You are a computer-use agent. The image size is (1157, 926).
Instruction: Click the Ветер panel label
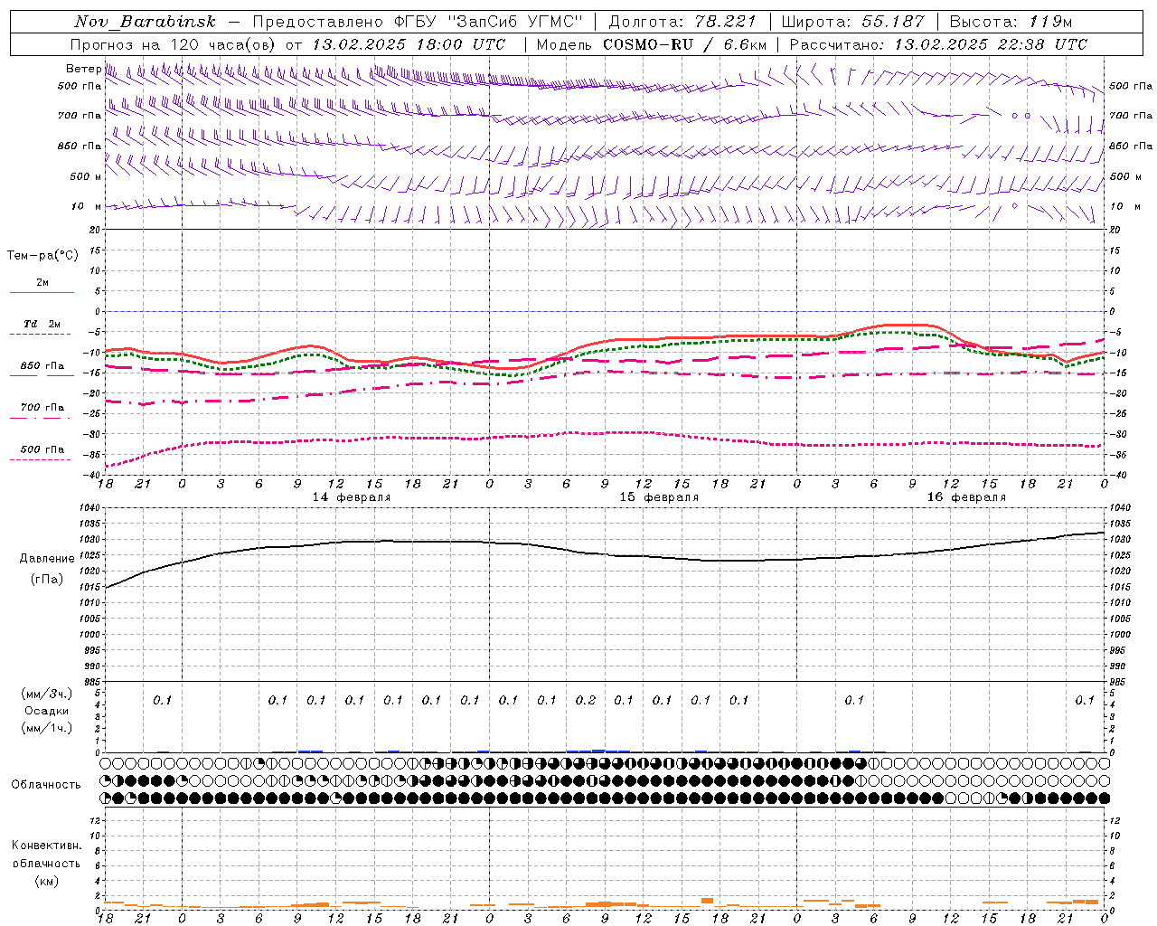click(x=83, y=69)
